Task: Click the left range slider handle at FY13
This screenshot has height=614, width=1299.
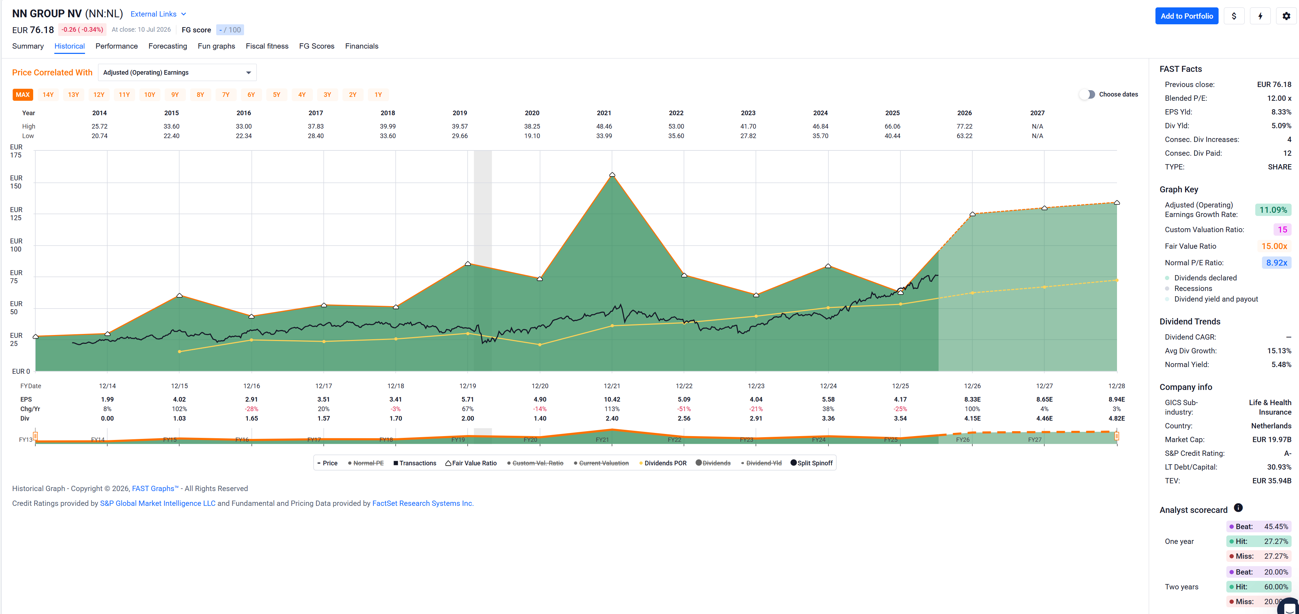Action: tap(35, 436)
